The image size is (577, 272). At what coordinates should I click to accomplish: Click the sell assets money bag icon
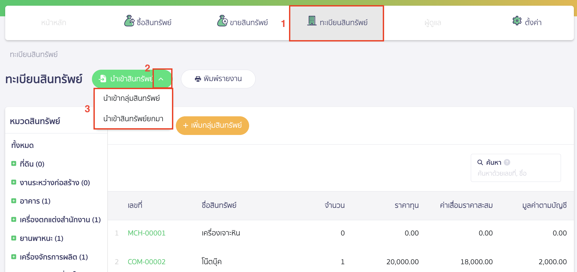[222, 21]
